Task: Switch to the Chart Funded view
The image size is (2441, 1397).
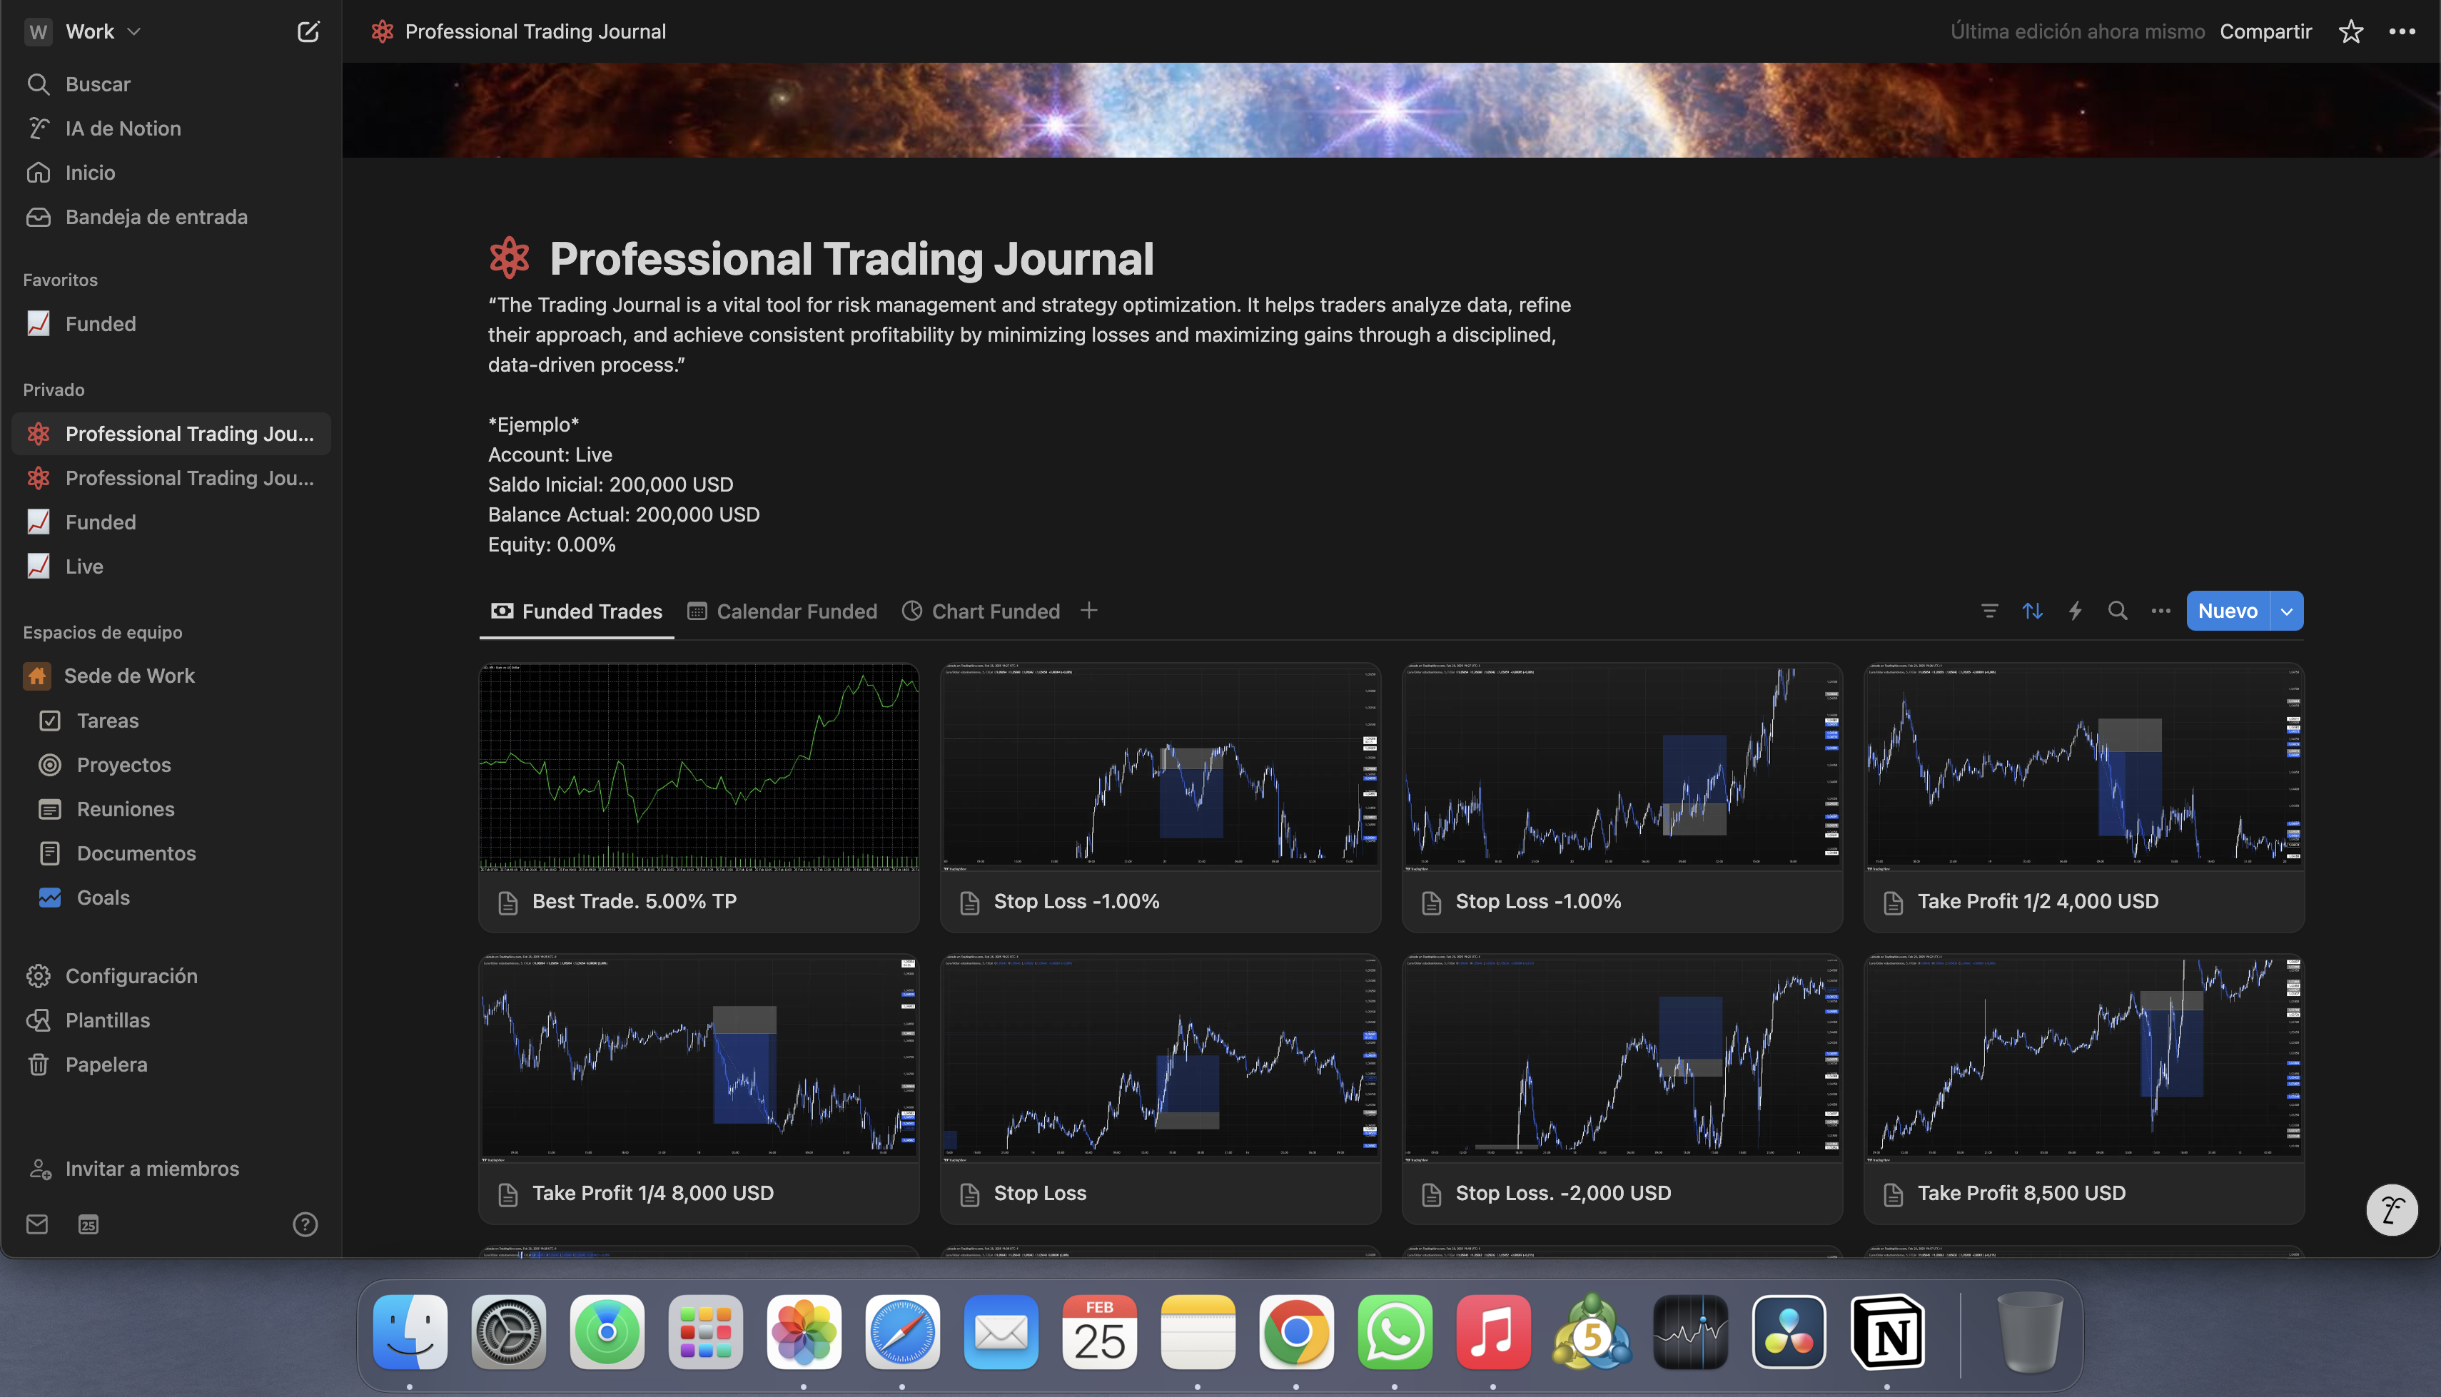Action: click(x=995, y=611)
